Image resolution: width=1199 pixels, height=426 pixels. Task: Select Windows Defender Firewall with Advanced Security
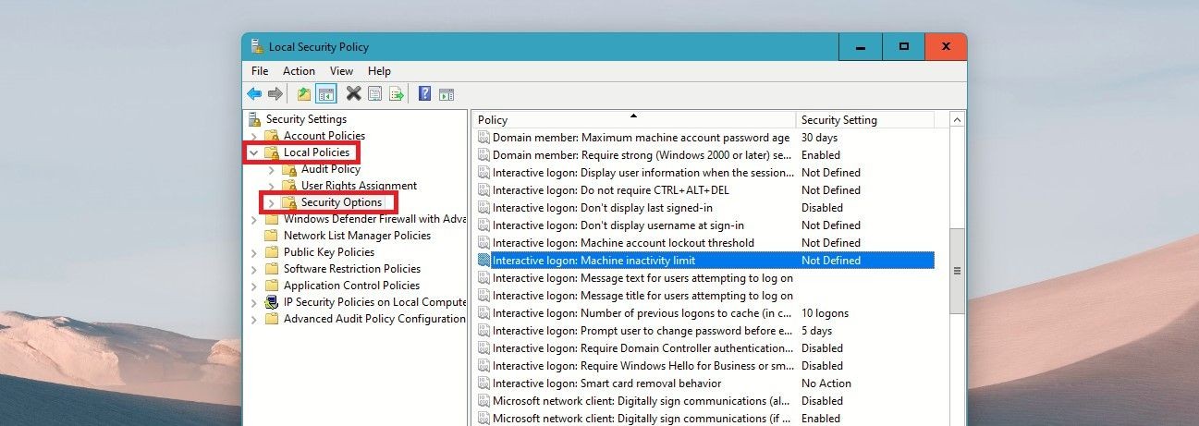coord(374,219)
